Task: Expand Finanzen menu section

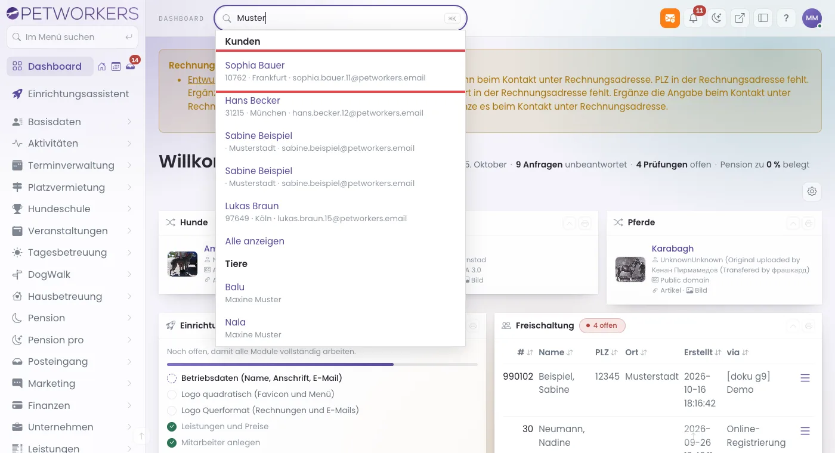Action: coord(72,405)
